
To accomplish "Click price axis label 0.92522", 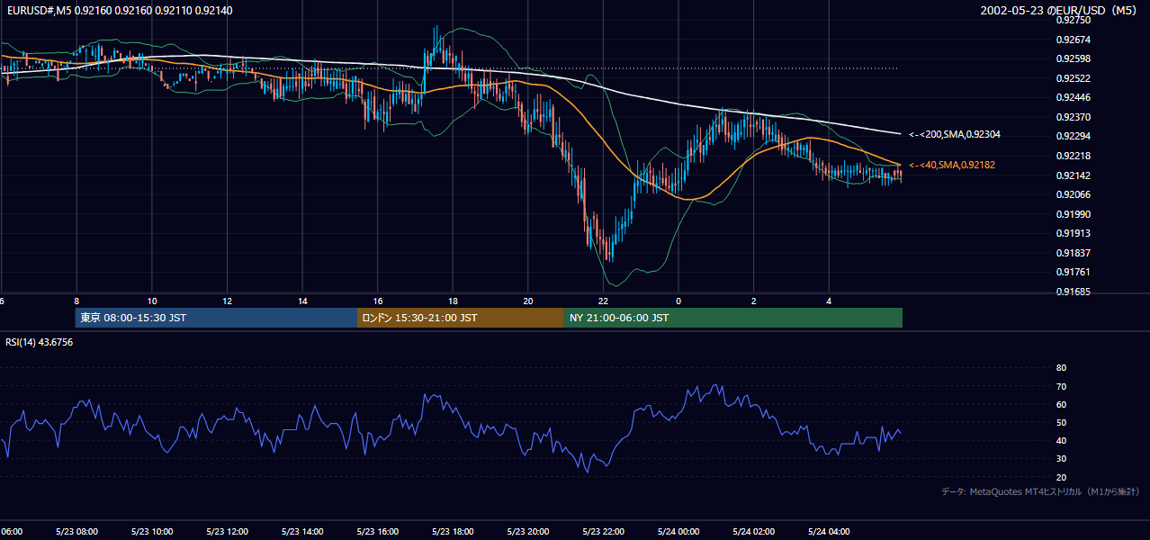I will pos(1074,78).
